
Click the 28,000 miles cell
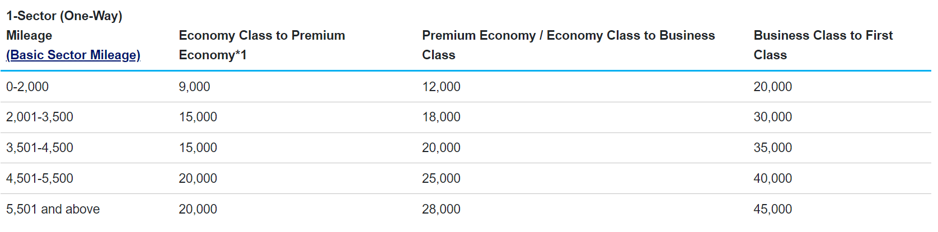pyautogui.click(x=441, y=209)
